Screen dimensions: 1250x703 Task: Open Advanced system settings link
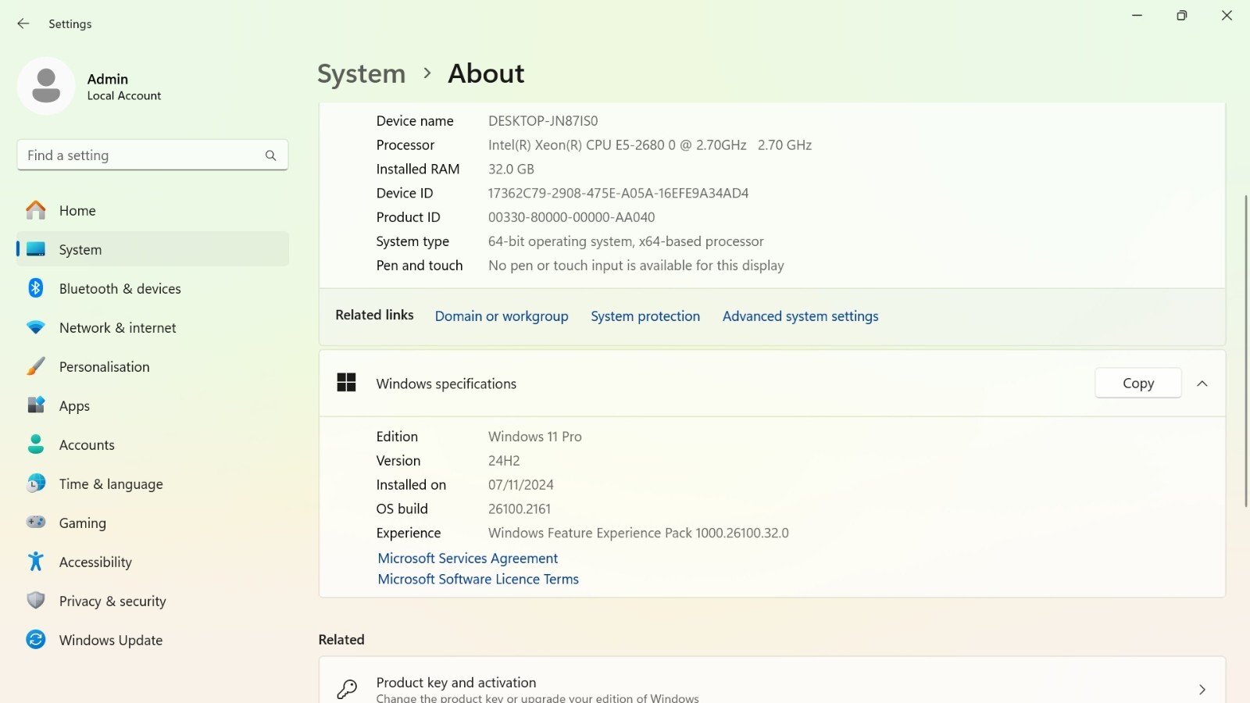pos(800,316)
